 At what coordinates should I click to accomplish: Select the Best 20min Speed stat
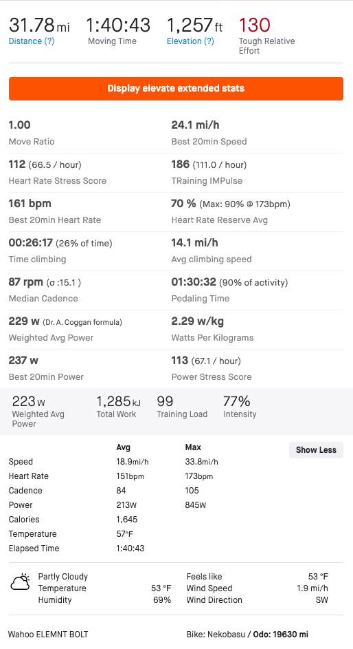click(209, 132)
